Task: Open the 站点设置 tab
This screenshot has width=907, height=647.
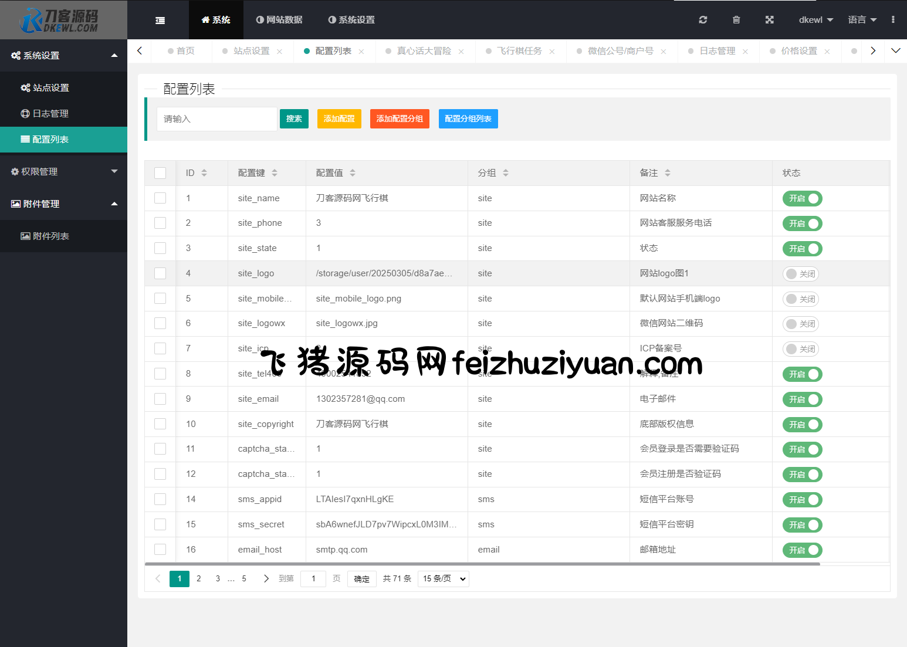Action: click(251, 51)
